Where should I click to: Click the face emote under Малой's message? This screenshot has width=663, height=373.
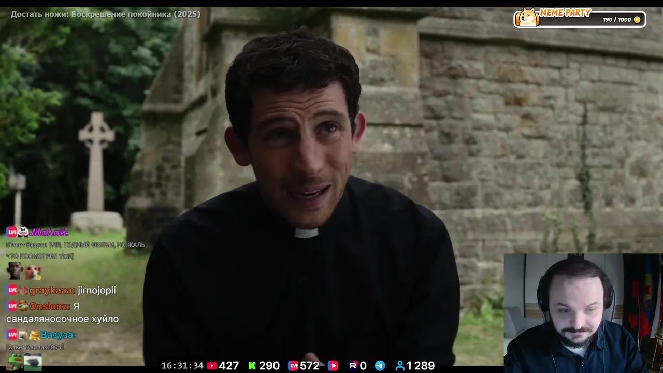point(15,270)
